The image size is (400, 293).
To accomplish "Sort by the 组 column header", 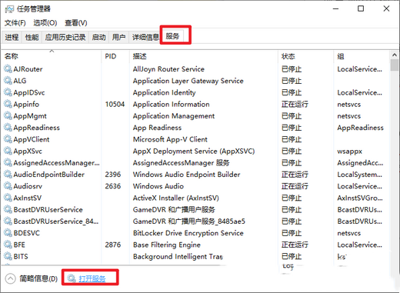I will click(x=362, y=56).
